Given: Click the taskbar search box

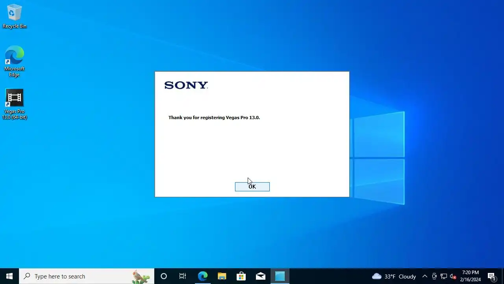Looking at the screenshot, I should coord(87,276).
